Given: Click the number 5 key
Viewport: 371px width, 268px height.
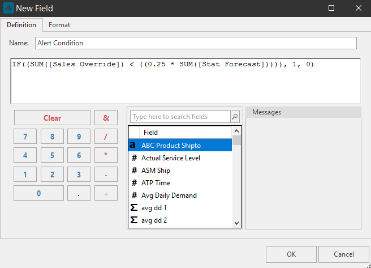Looking at the screenshot, I should [x=52, y=155].
